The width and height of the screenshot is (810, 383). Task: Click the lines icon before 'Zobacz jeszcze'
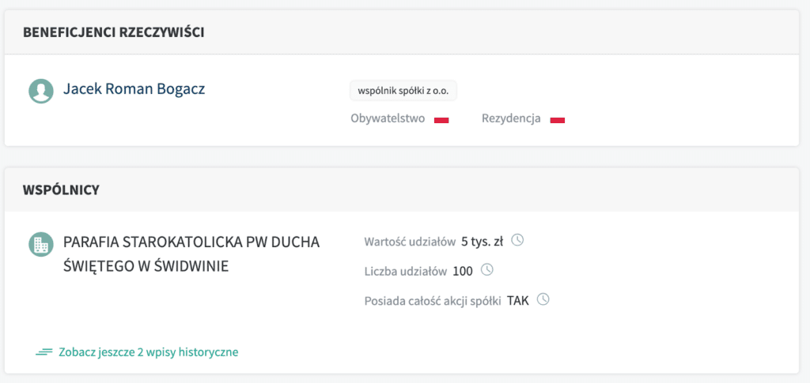click(44, 352)
